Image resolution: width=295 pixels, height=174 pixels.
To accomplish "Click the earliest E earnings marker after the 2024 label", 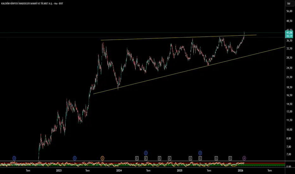I will click(x=137, y=158).
